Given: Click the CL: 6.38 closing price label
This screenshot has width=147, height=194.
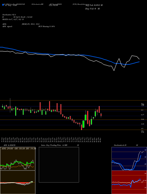Looking at the screenshot, I should (x=54, y=5).
